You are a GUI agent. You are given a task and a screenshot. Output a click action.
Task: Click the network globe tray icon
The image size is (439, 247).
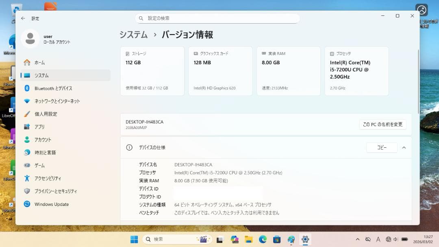click(388, 239)
